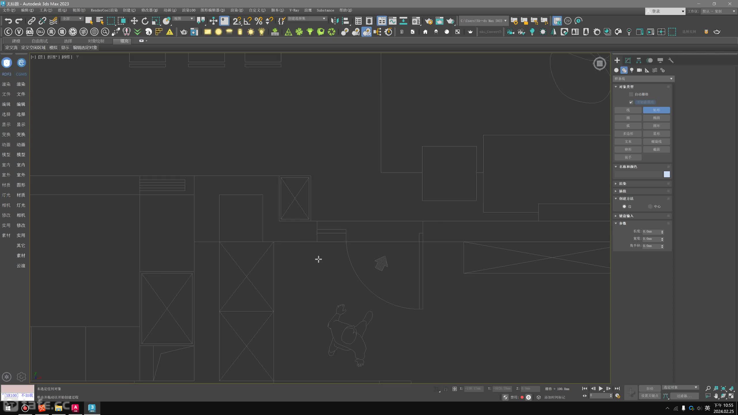The width and height of the screenshot is (738, 415).
Task: Switch to Geometry category sphere icon
Action: click(x=616, y=70)
